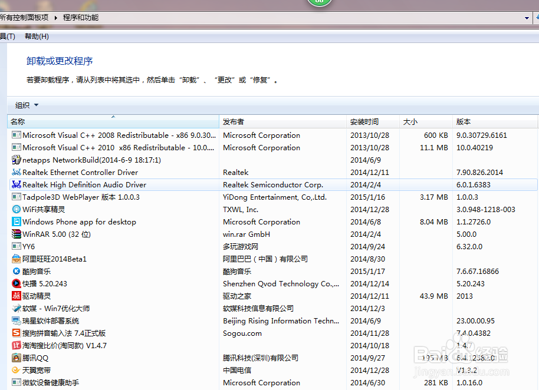Screen dimensions: 539x390
Task: Click the Microsoft Visual C++ 2010 Redistributable icon
Action: coord(16,147)
